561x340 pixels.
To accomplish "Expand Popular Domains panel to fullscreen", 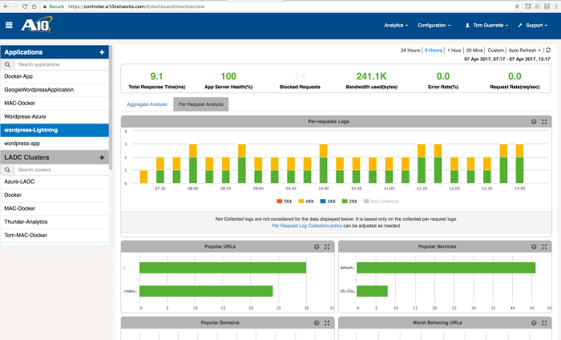I will point(327,323).
